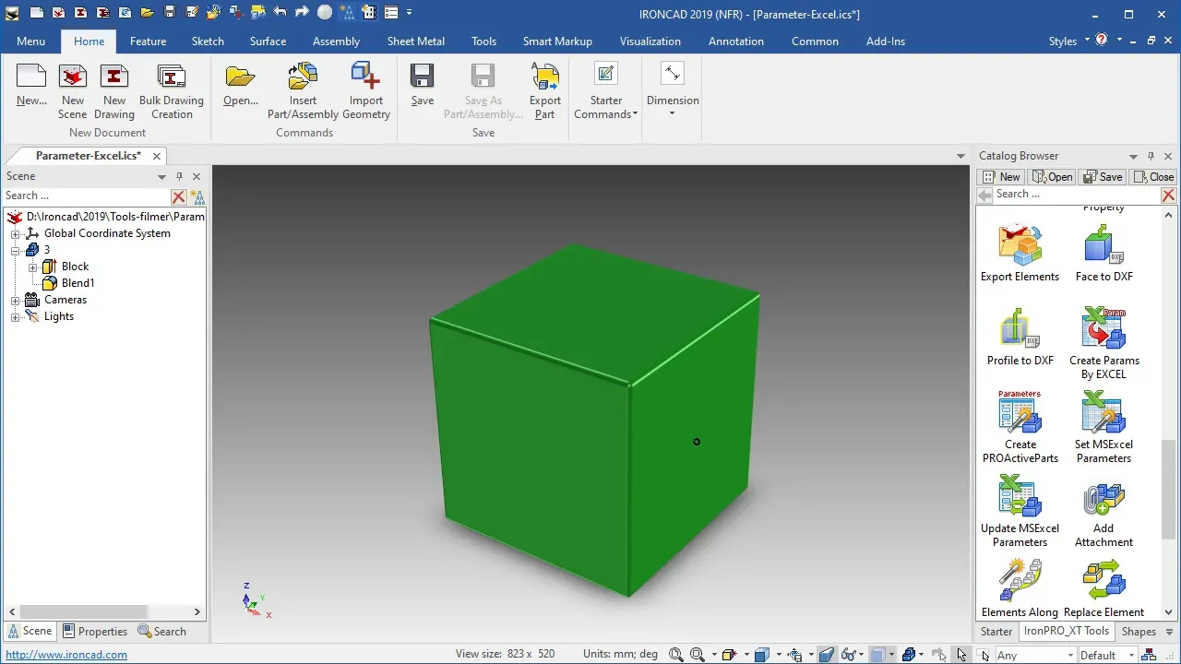This screenshot has width=1181, height=664.
Task: Open the www.ironcad.com link
Action: click(x=66, y=655)
